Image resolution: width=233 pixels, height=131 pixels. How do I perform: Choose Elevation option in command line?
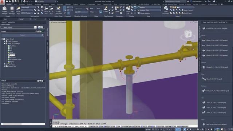coord(160,126)
